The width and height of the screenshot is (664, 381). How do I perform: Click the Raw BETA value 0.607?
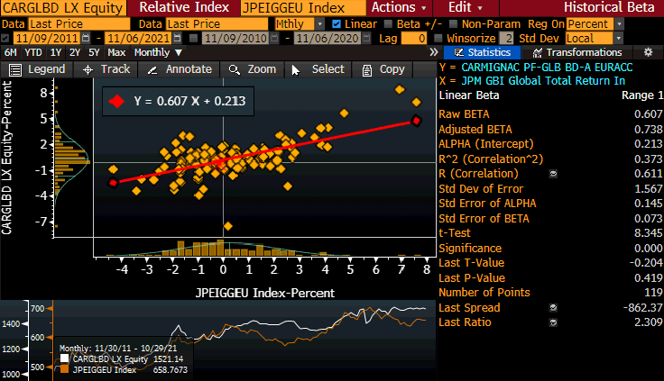[x=649, y=114]
